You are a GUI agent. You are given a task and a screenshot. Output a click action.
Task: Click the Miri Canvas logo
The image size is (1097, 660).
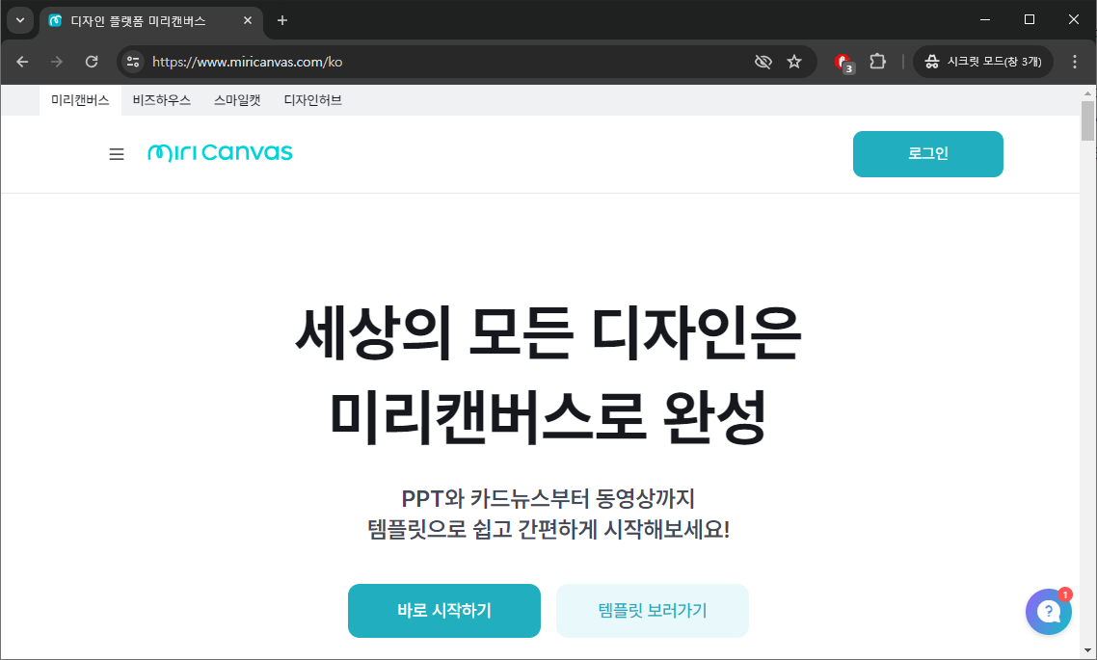[x=220, y=152]
